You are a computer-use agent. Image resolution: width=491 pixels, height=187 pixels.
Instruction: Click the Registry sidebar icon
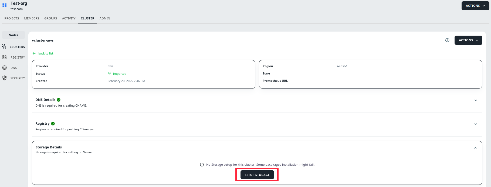pos(5,57)
